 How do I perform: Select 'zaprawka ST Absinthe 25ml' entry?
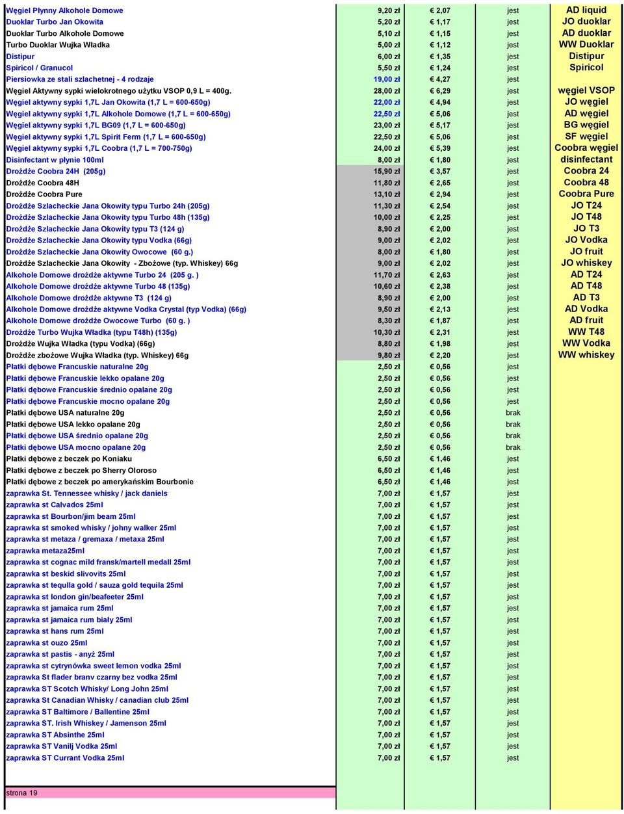coord(55,735)
